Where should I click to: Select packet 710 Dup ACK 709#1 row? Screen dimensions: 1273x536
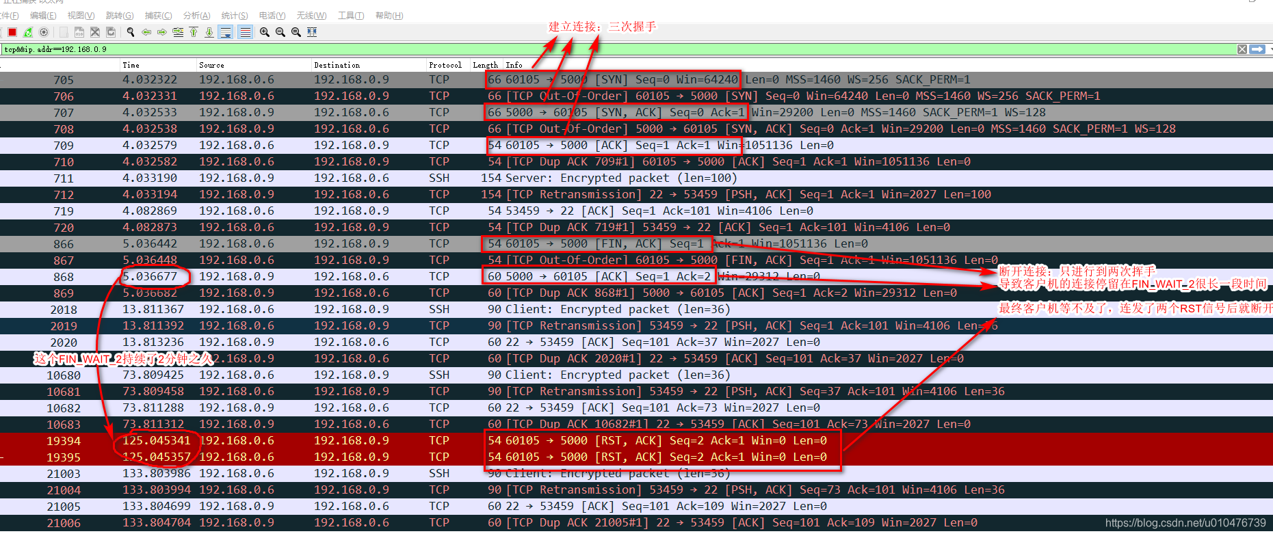(636, 161)
